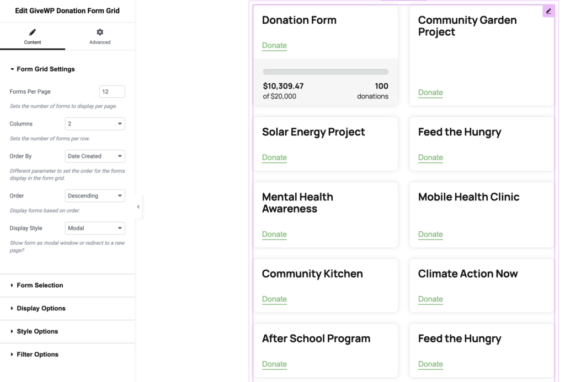Expand the Filter Options section
This screenshot has width=565, height=382.
point(38,354)
